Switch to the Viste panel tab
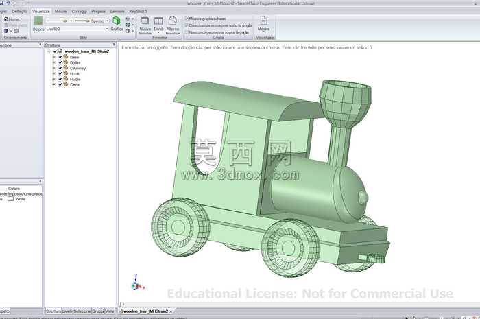The width and height of the screenshot is (480, 319). [x=110, y=311]
